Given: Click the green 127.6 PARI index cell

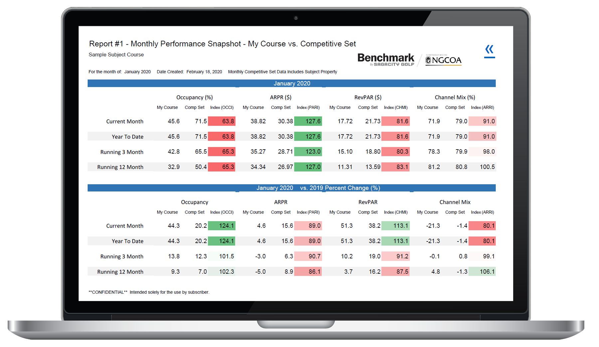Looking at the screenshot, I should [x=308, y=121].
